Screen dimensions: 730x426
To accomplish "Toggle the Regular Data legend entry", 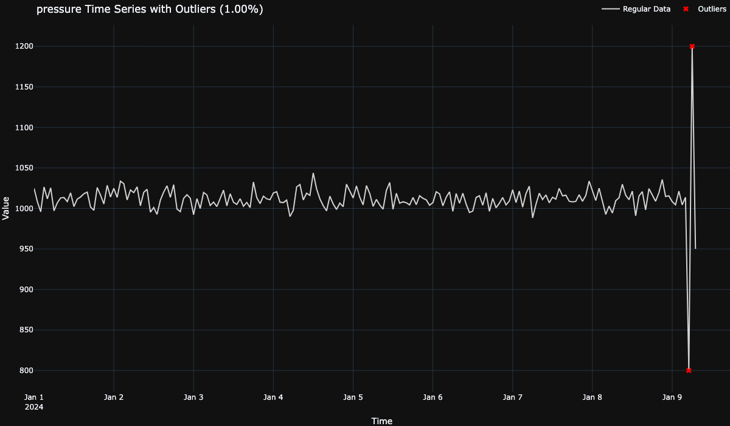I will click(x=636, y=9).
